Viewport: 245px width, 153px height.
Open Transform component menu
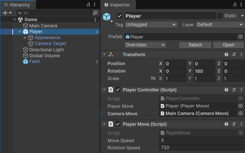241,54
